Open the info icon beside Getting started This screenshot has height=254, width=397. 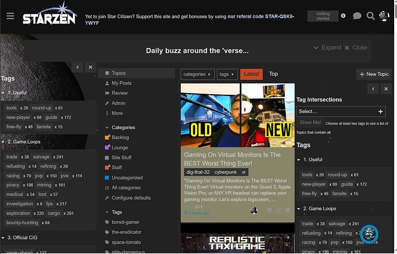343,16
